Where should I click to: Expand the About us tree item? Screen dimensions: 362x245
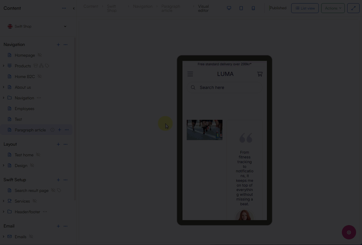coord(4,87)
